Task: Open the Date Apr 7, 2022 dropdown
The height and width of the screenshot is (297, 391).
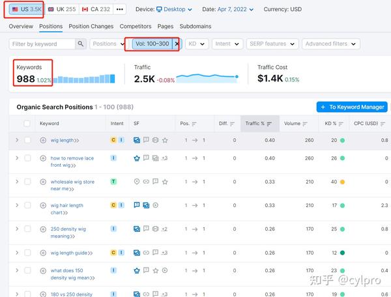Action: (x=235, y=9)
